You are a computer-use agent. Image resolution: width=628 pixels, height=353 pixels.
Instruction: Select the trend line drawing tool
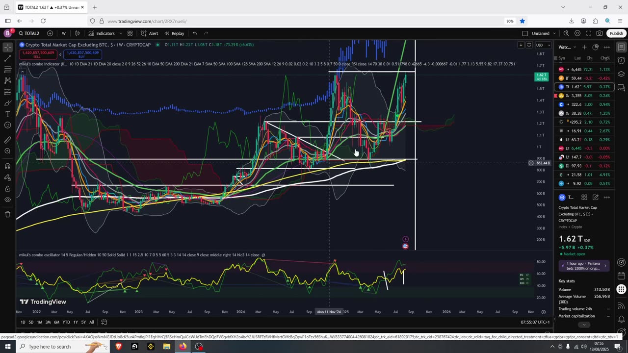(x=7, y=58)
